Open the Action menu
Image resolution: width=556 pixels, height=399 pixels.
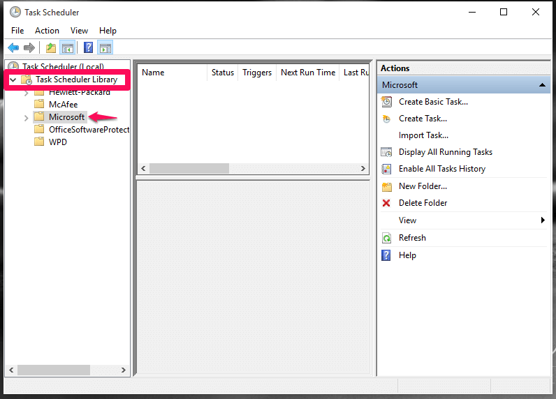click(47, 31)
